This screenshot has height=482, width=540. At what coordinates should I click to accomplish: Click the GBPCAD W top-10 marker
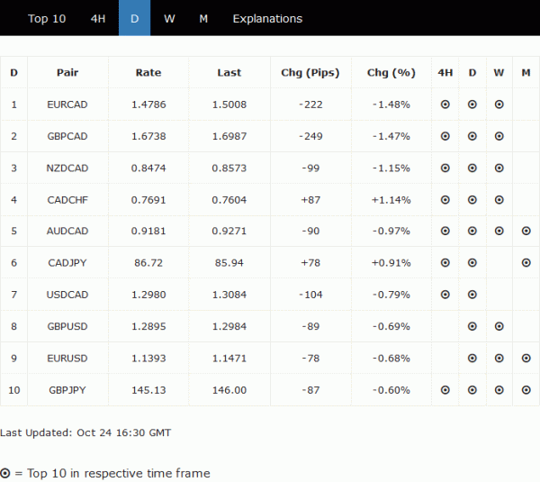point(499,136)
